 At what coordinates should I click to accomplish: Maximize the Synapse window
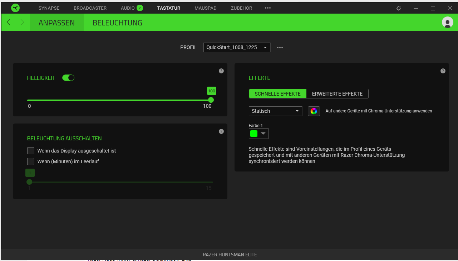(433, 8)
